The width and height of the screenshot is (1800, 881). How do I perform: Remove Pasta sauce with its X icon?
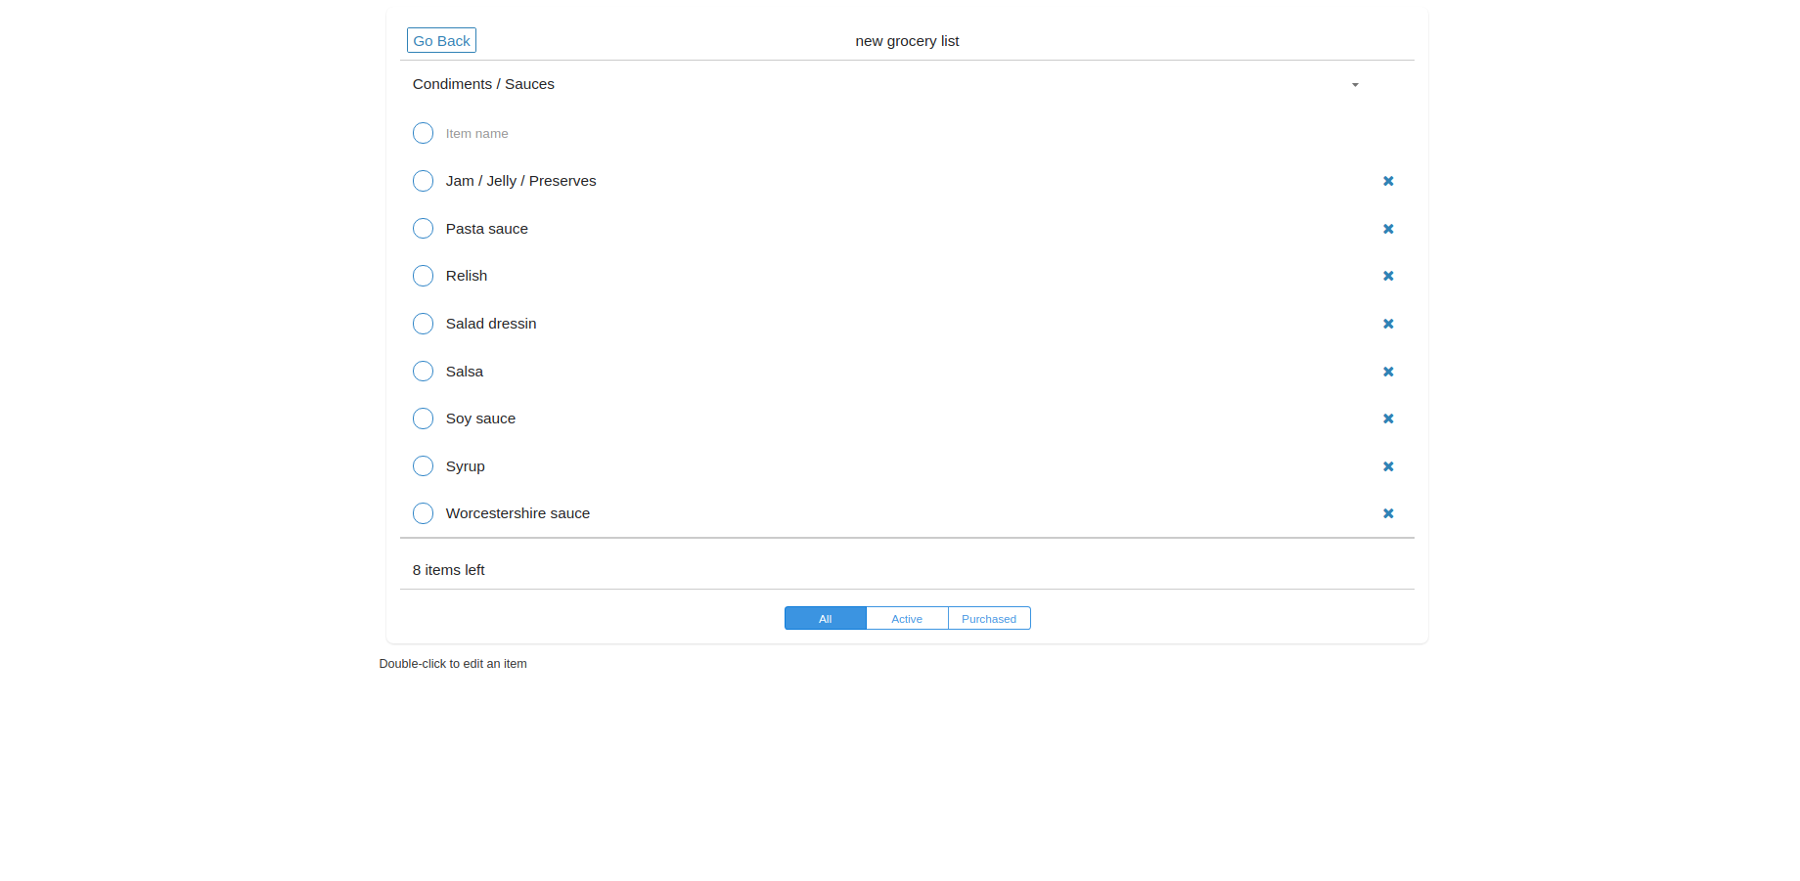pos(1388,229)
